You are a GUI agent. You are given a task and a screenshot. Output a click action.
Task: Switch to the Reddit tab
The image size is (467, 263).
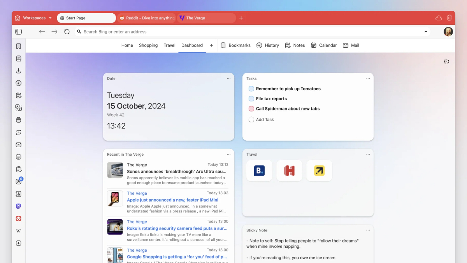147,18
